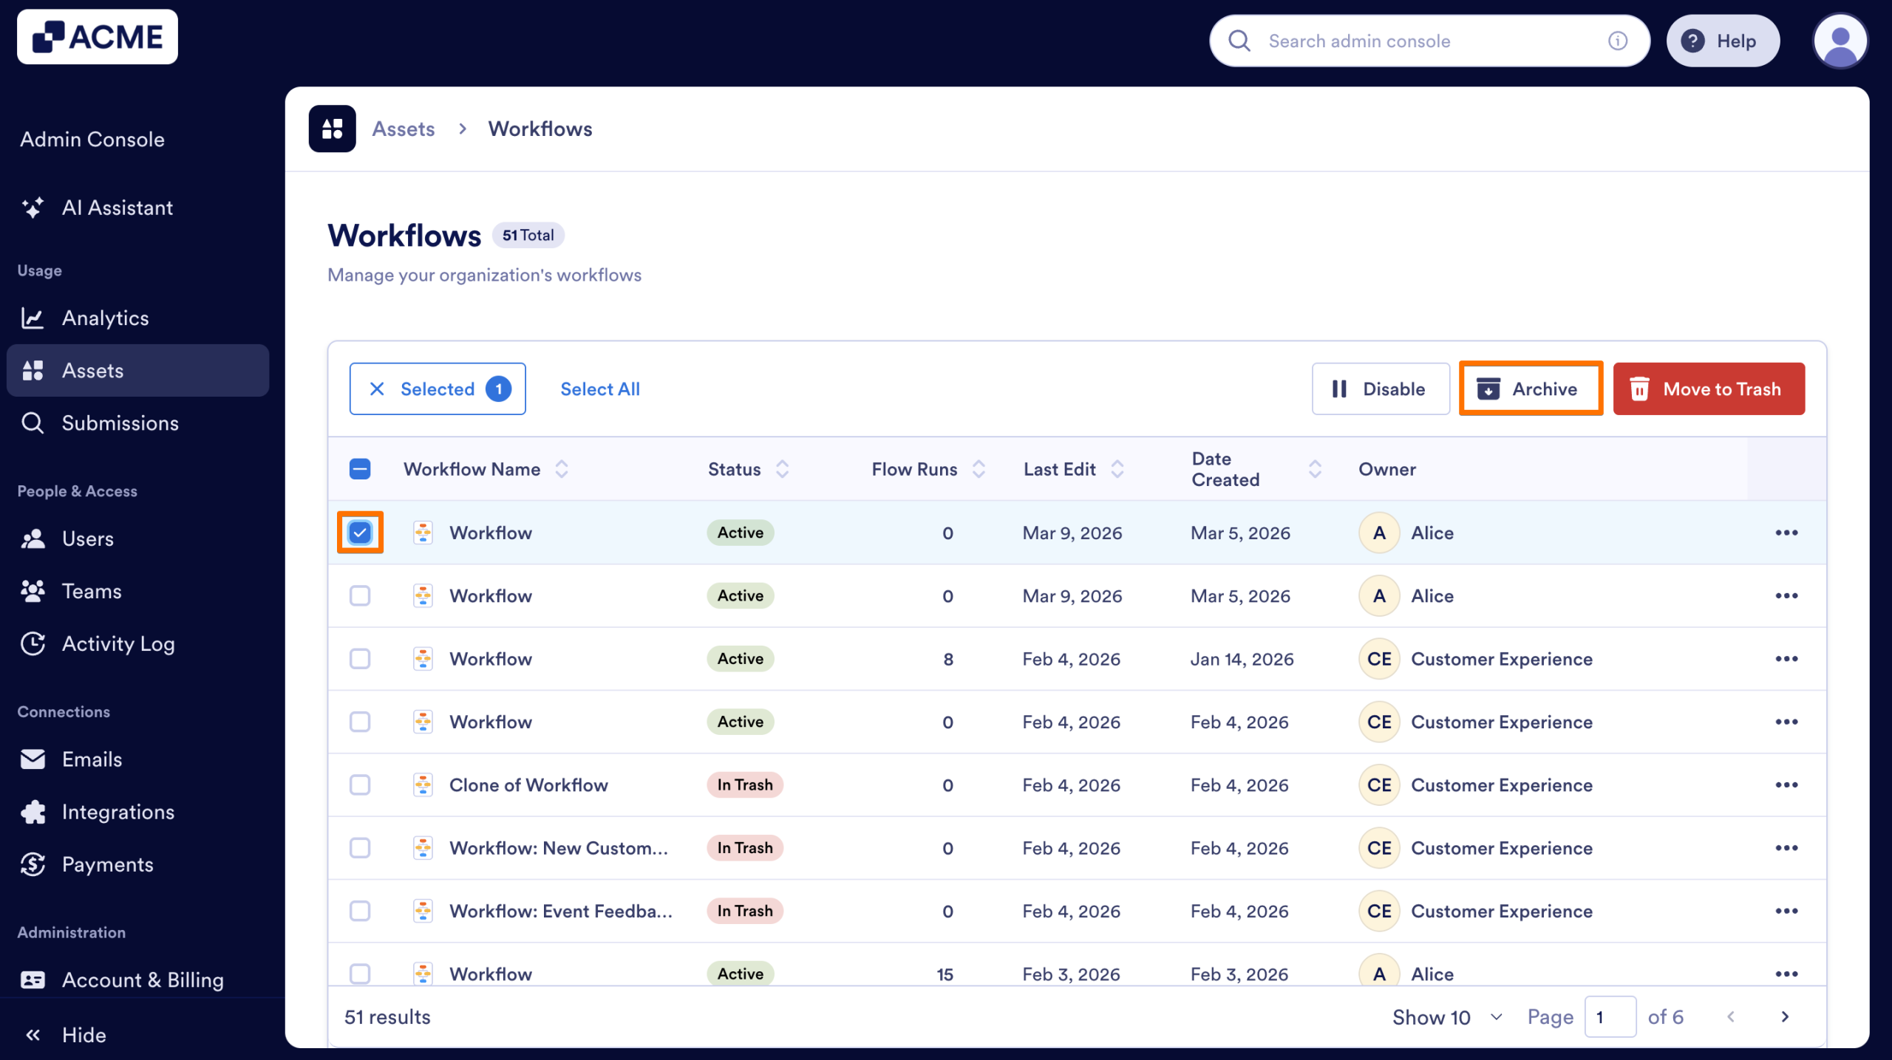
Task: View the Integrations page
Action: (118, 812)
